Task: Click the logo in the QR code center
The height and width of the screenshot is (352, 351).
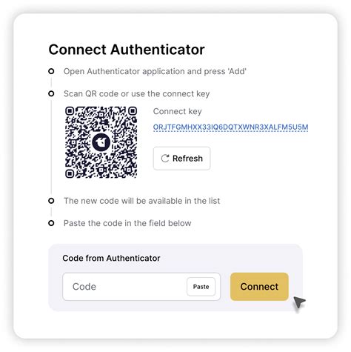Action: (101, 142)
